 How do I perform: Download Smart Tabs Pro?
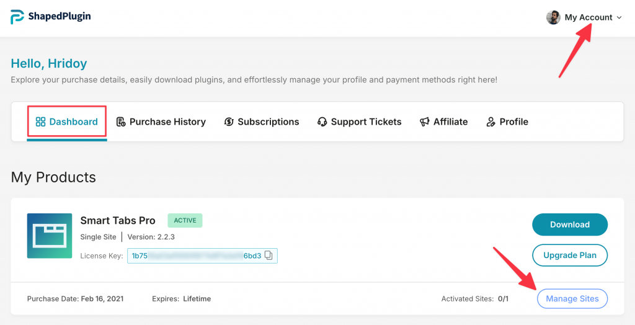[570, 225]
